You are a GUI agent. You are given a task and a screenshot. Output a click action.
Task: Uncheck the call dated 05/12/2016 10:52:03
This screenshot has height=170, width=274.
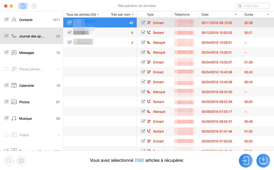143,32
